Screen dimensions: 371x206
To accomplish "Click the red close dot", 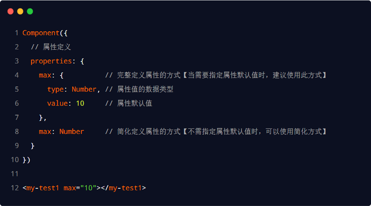I will 10,11.
